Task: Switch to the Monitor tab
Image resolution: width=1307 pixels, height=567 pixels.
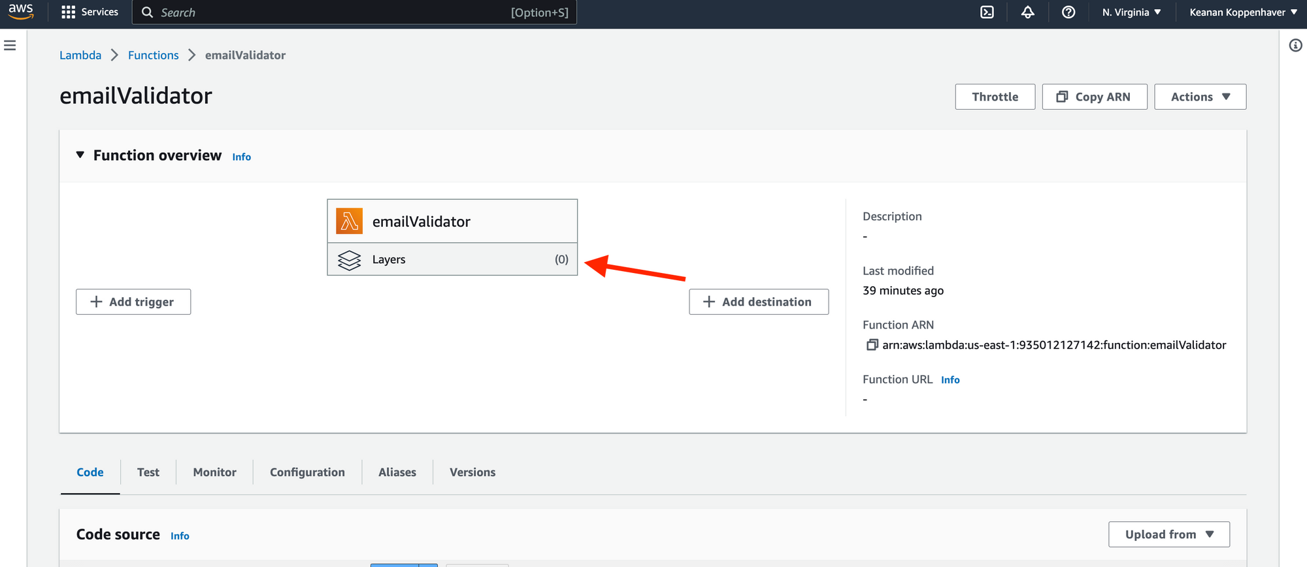Action: click(x=214, y=472)
